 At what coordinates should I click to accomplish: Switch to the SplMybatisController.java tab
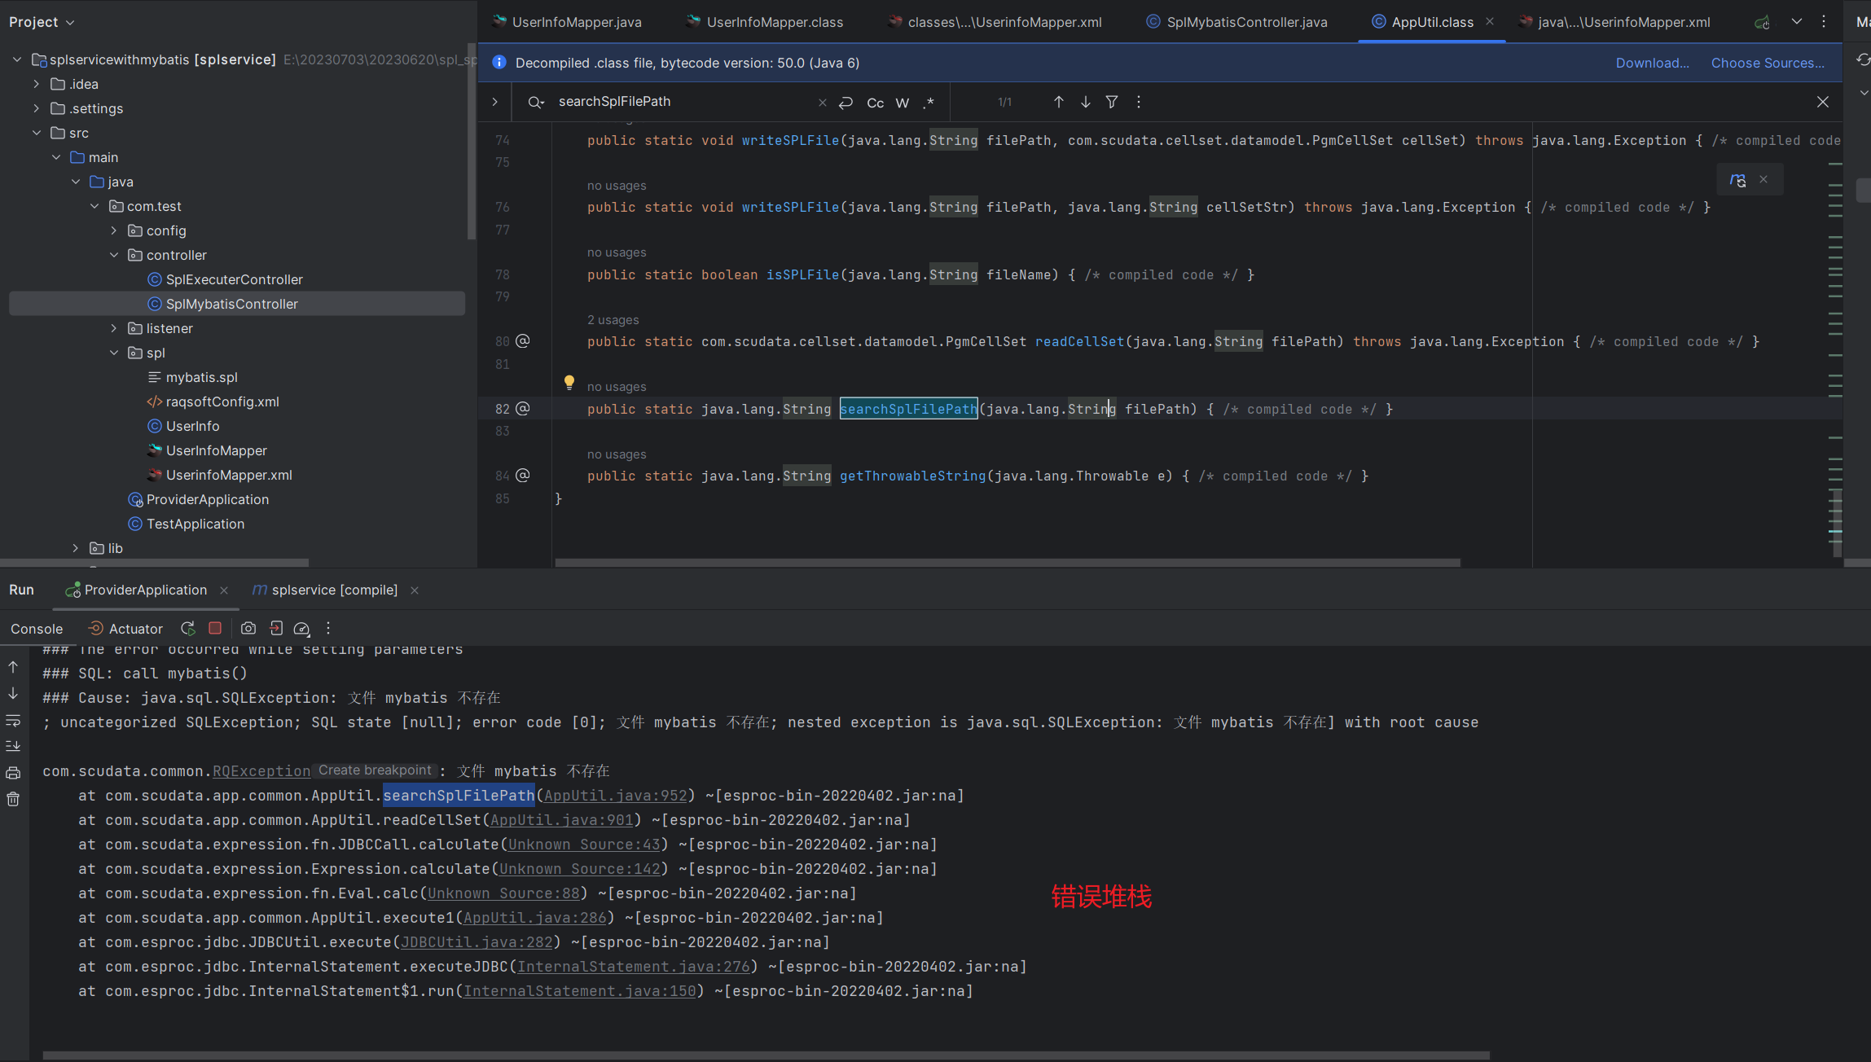tap(1246, 22)
